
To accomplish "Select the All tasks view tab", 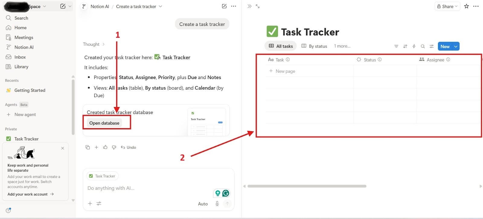I will (281, 46).
